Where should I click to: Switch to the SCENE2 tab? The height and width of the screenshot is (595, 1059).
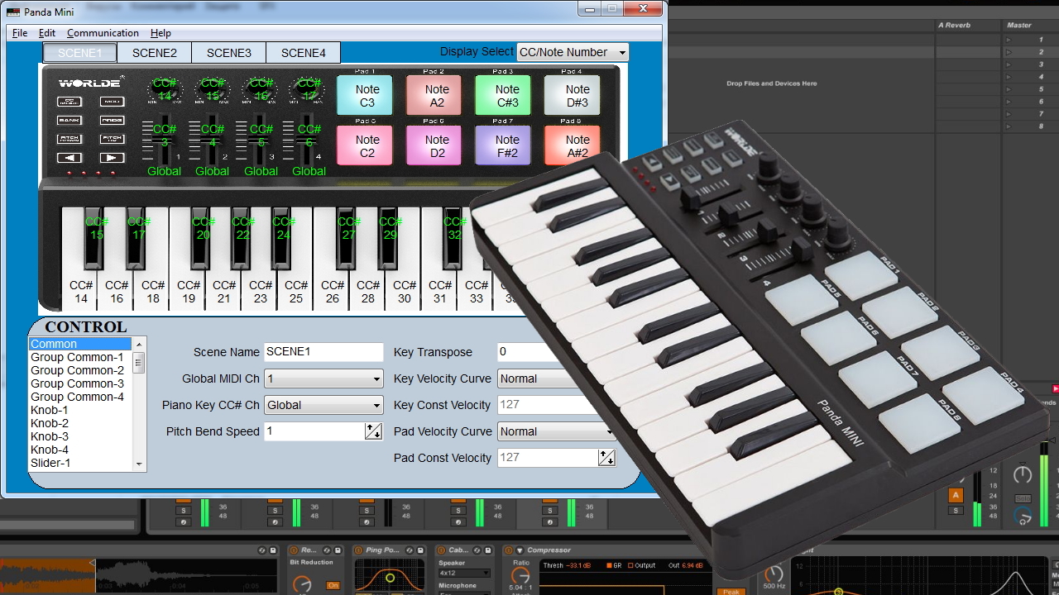[155, 53]
